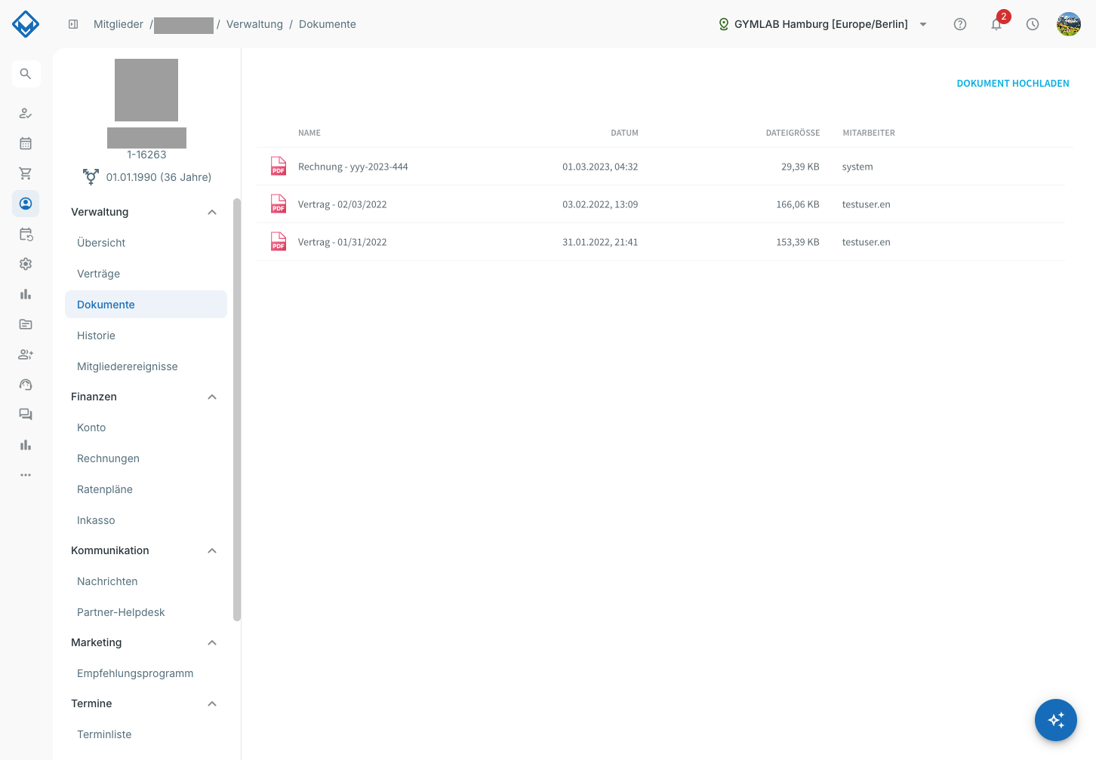1096x760 pixels.
Task: Open the help question mark icon
Action: [x=960, y=24]
